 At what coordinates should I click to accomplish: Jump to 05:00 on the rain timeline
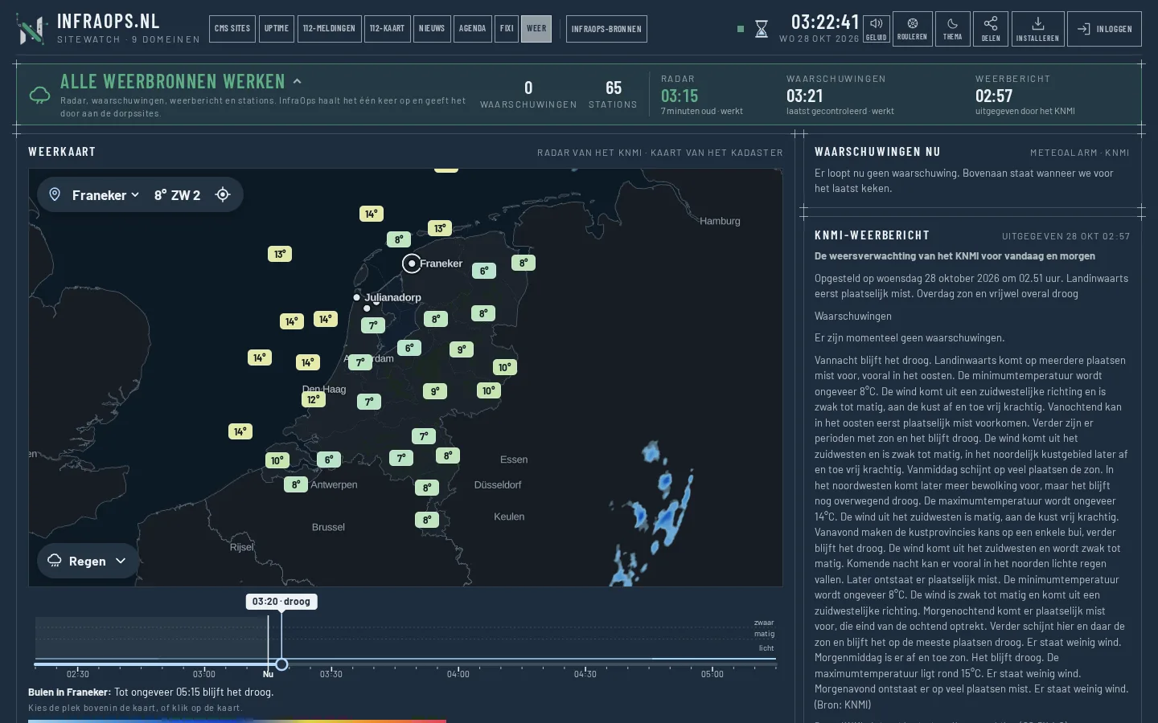coord(712,674)
